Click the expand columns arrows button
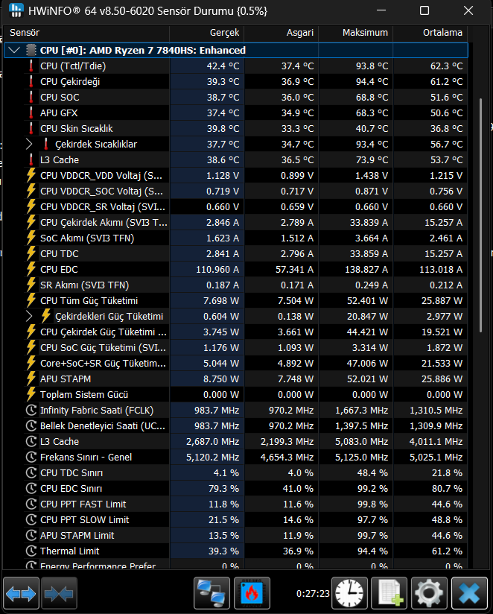Image resolution: width=493 pixels, height=614 pixels. pyautogui.click(x=21, y=593)
